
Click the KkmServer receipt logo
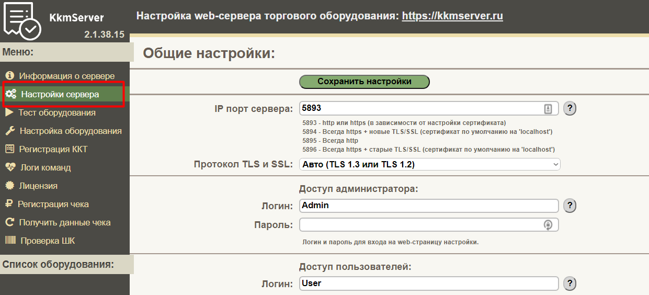(22, 21)
